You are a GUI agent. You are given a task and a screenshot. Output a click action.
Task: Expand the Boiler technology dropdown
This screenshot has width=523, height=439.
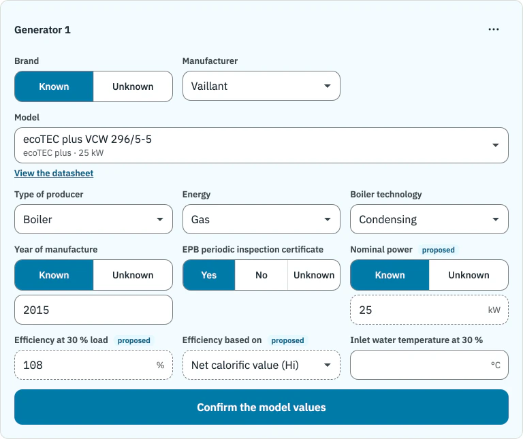point(429,219)
